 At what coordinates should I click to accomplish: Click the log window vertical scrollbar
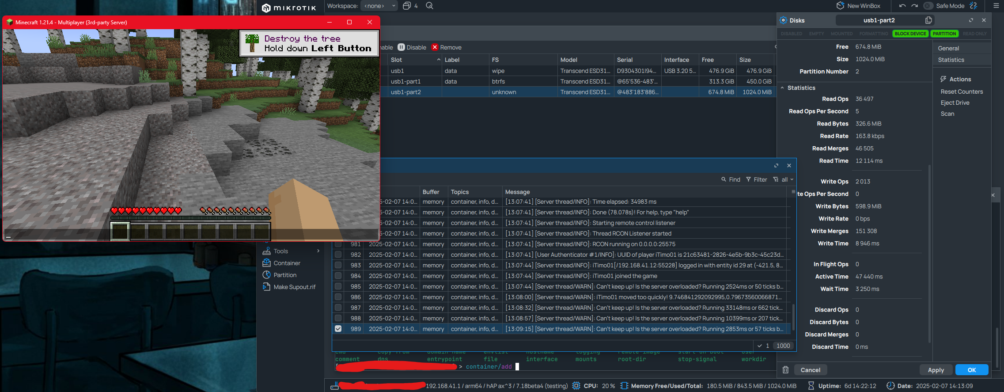coord(793,316)
